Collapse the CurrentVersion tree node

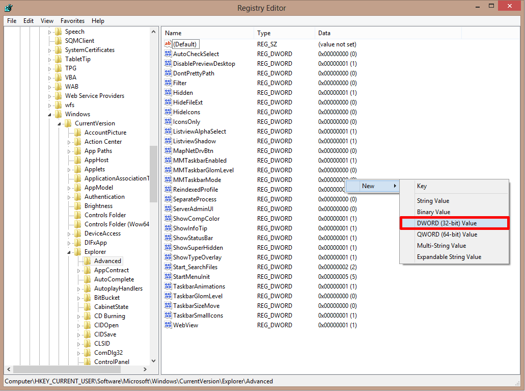(59, 124)
